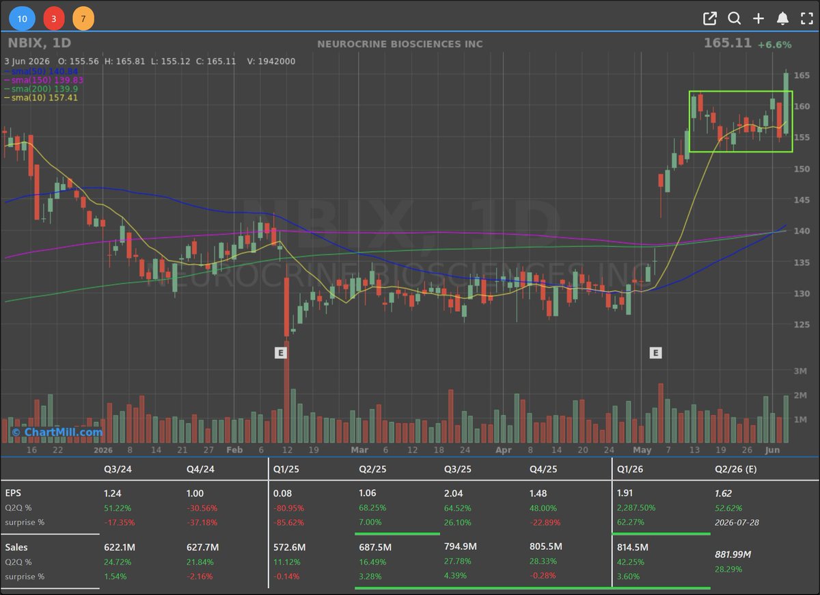Click the 622.1M sales value

point(120,547)
